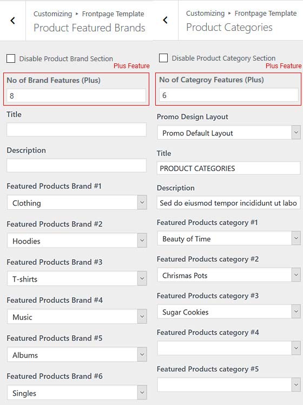303x405 pixels.
Task: Expand Beauty of Time category dropdown
Action: point(229,238)
